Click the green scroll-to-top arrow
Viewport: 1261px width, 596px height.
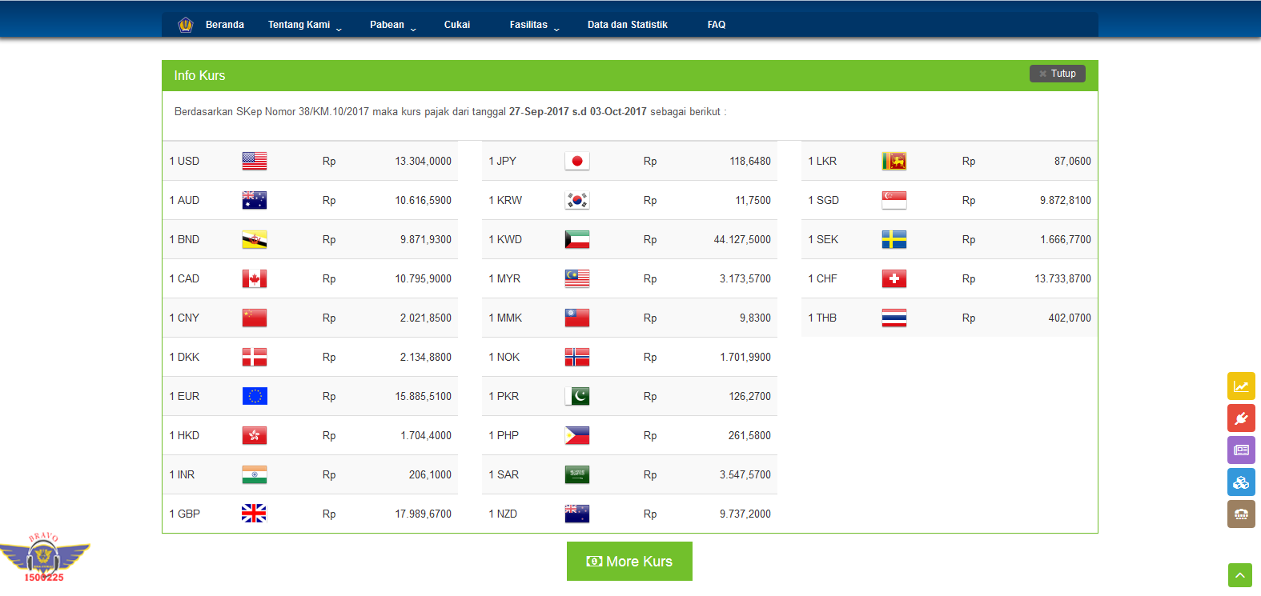(x=1239, y=575)
